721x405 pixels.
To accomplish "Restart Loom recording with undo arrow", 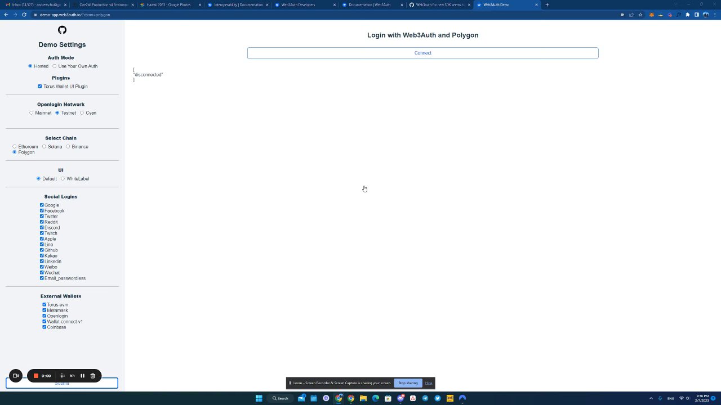I will (x=72, y=376).
